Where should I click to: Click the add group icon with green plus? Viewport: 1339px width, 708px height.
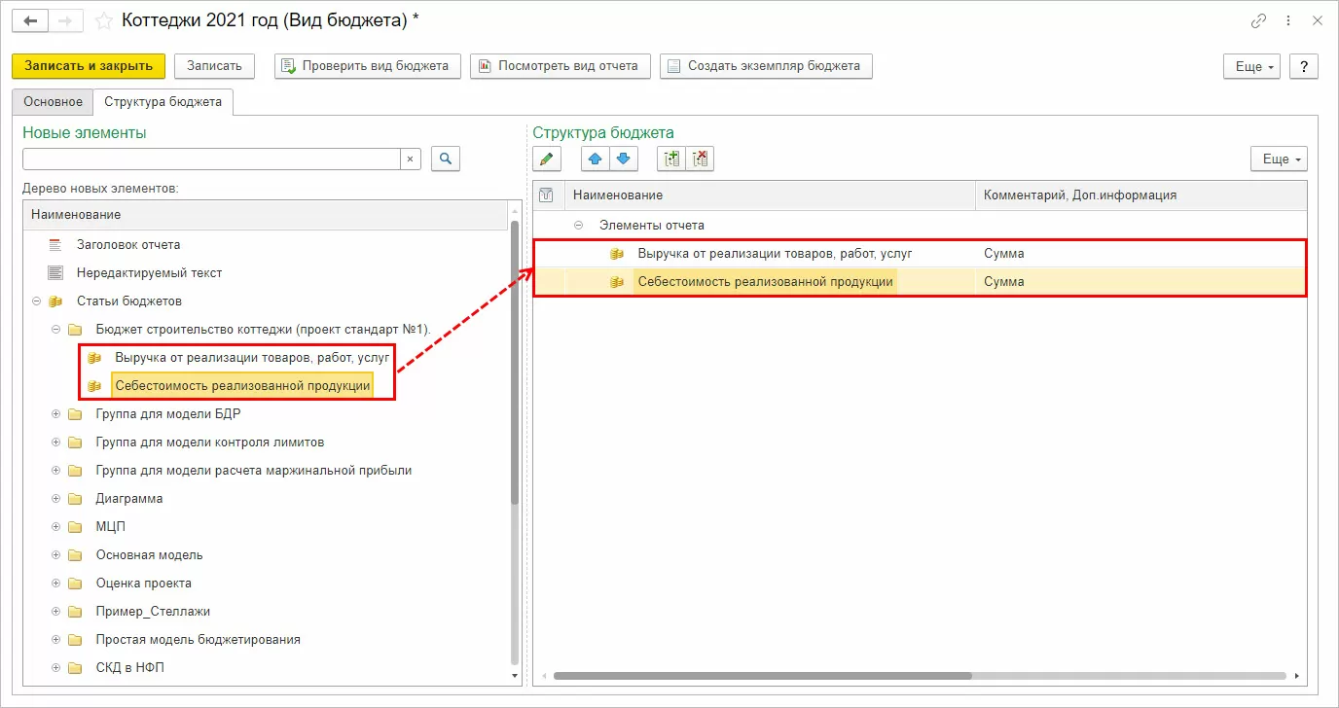pos(671,159)
